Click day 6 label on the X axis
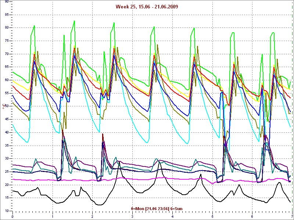The width and height of the screenshot is (294, 220). point(252,217)
